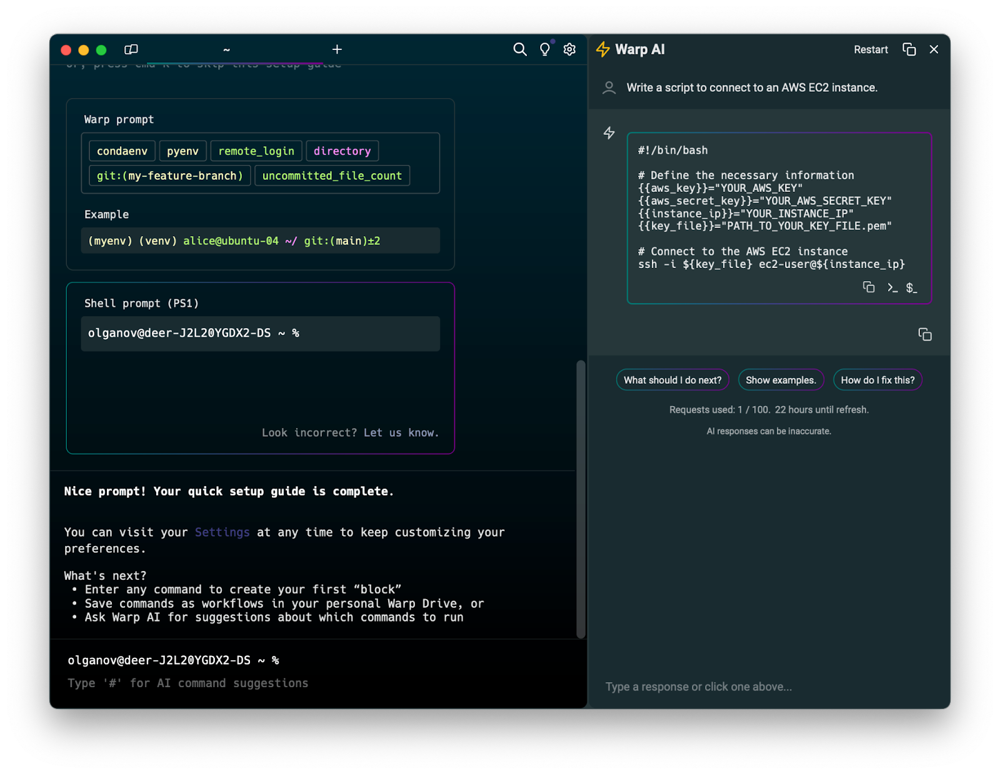1000x774 pixels.
Task: Click the Warp AI response input field
Action: [769, 686]
